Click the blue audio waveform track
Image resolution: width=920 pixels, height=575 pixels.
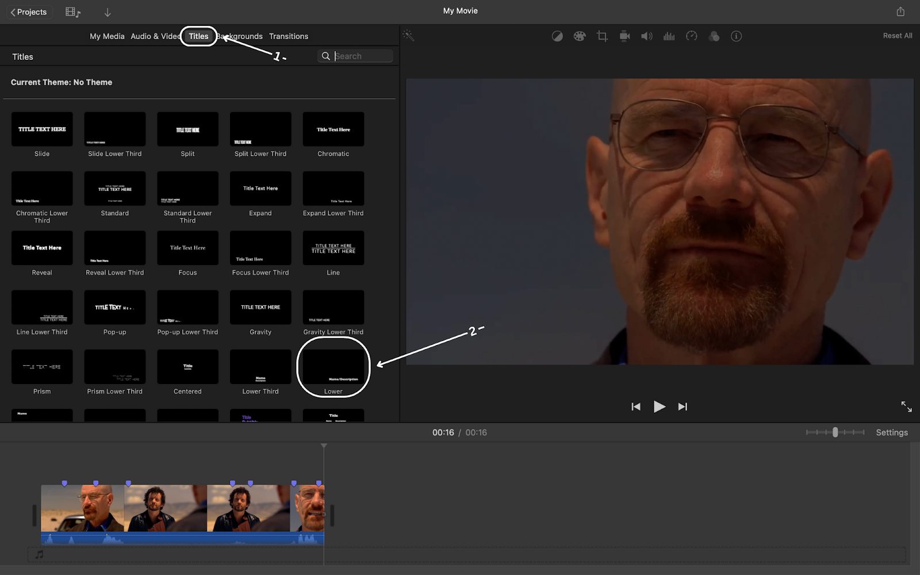point(182,538)
